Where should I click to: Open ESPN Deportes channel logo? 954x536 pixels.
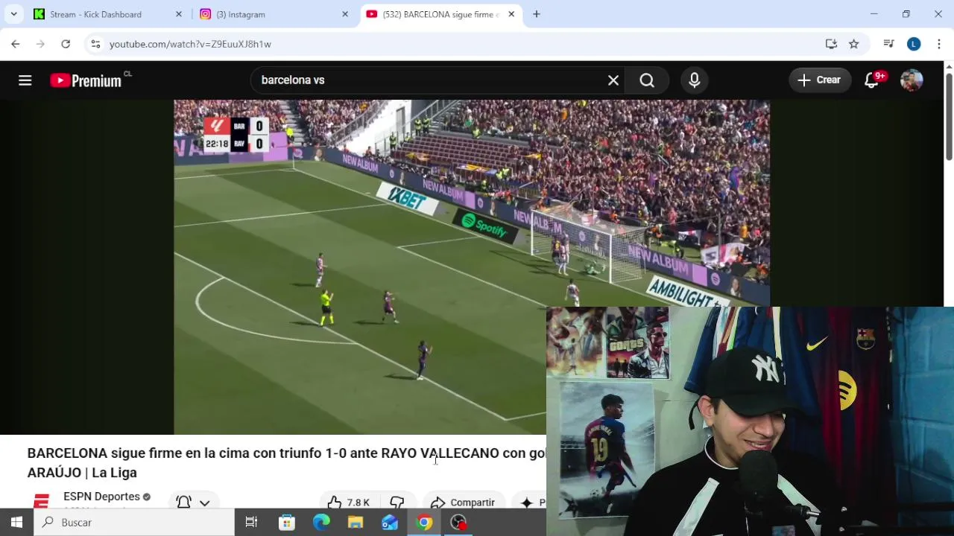[x=42, y=502]
